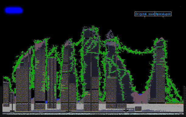Click the blurred blue blob
Viewport: 186px width, 117px height.
point(14,10)
